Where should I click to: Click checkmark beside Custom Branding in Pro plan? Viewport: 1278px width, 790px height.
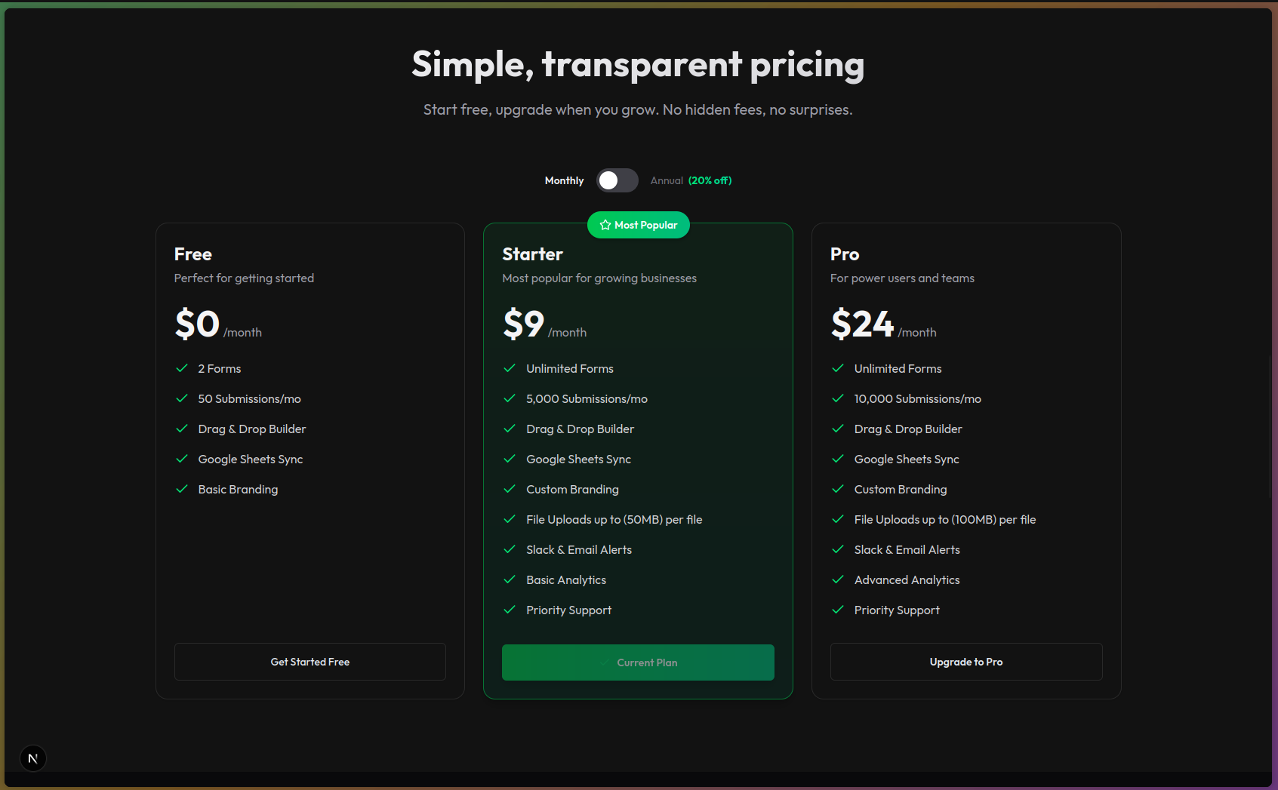838,489
